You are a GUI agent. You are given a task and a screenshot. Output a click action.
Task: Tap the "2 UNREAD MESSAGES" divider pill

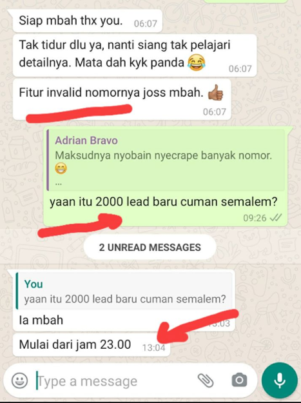[x=150, y=247]
